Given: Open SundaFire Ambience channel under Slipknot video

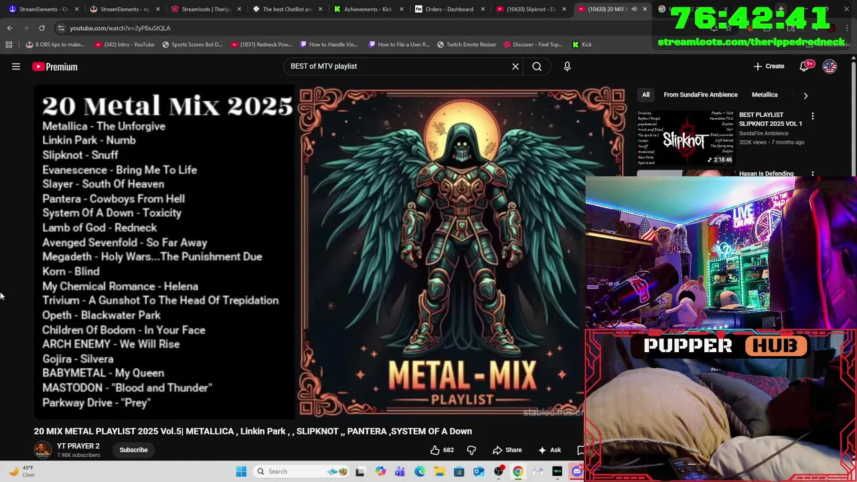Looking at the screenshot, I should pos(763,133).
